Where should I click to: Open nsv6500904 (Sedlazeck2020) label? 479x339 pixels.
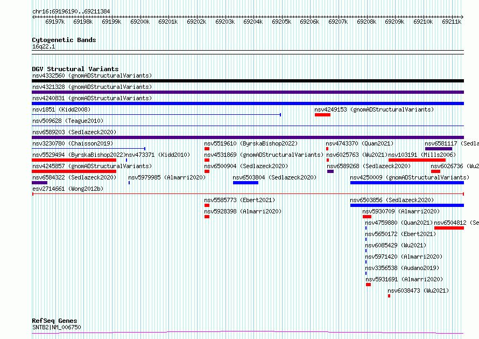pos(246,166)
